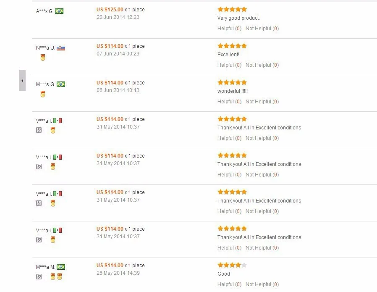Mark the 'wonderful !!!!!' review as Not Helpful
Screen dimensions: 377x292
pyautogui.click(x=262, y=102)
